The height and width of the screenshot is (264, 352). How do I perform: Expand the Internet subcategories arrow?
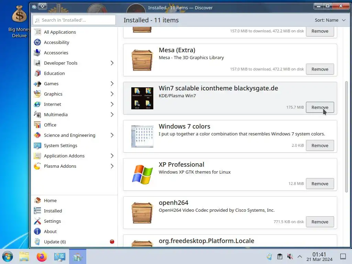112,104
